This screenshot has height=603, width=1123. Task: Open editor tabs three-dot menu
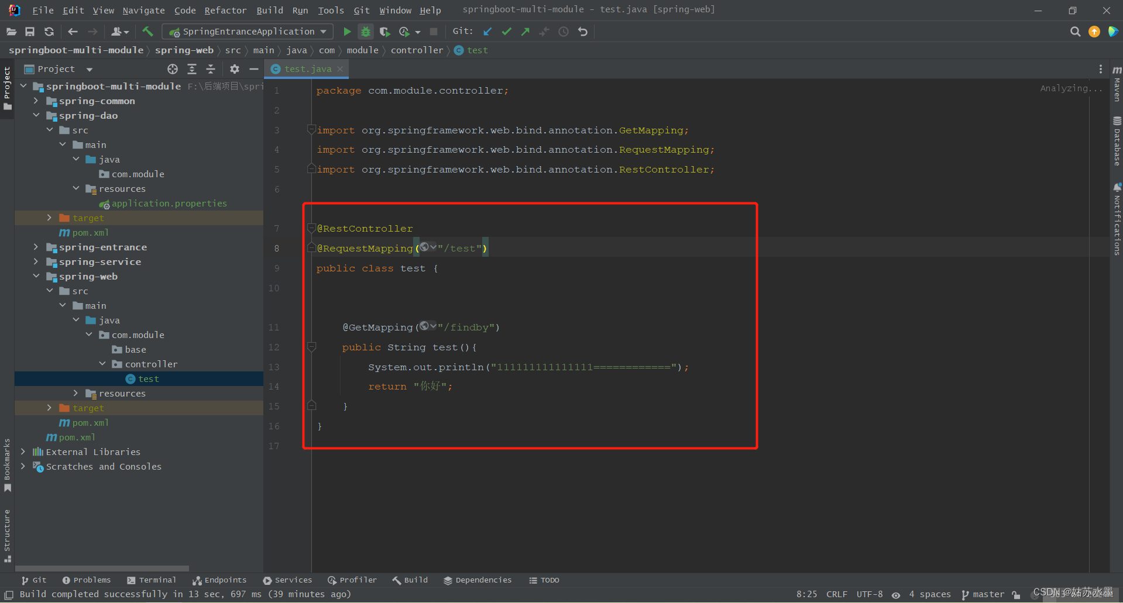[x=1101, y=69]
